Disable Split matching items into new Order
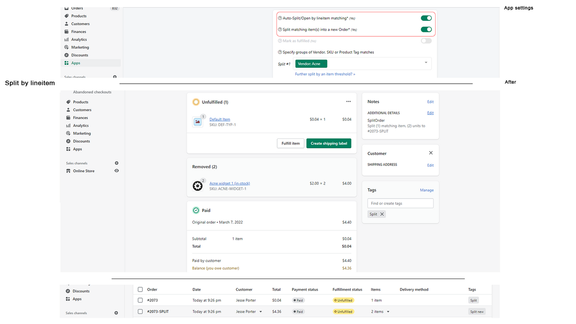This screenshot has width=576, height=324. [426, 30]
